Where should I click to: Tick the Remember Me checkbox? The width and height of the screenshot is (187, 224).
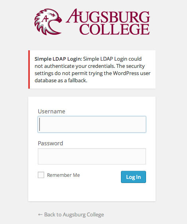41,175
